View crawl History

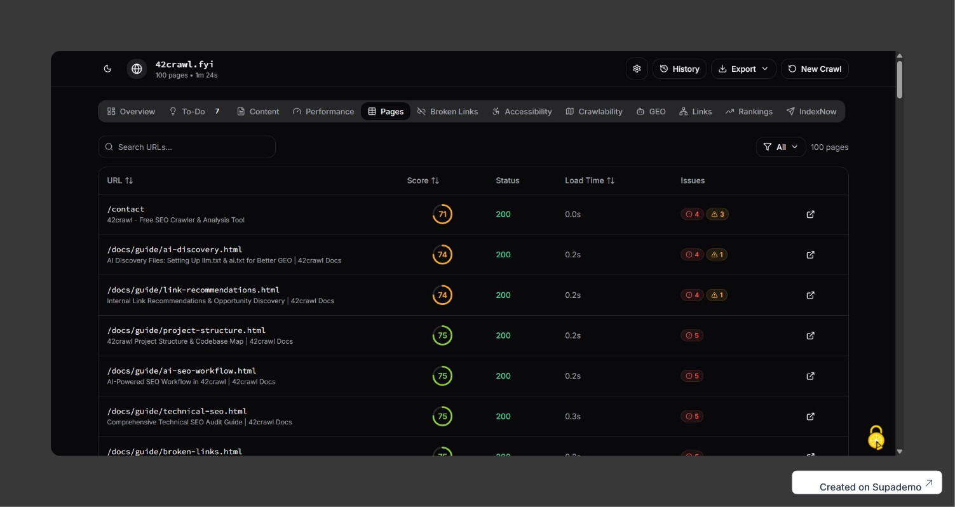[x=679, y=68]
